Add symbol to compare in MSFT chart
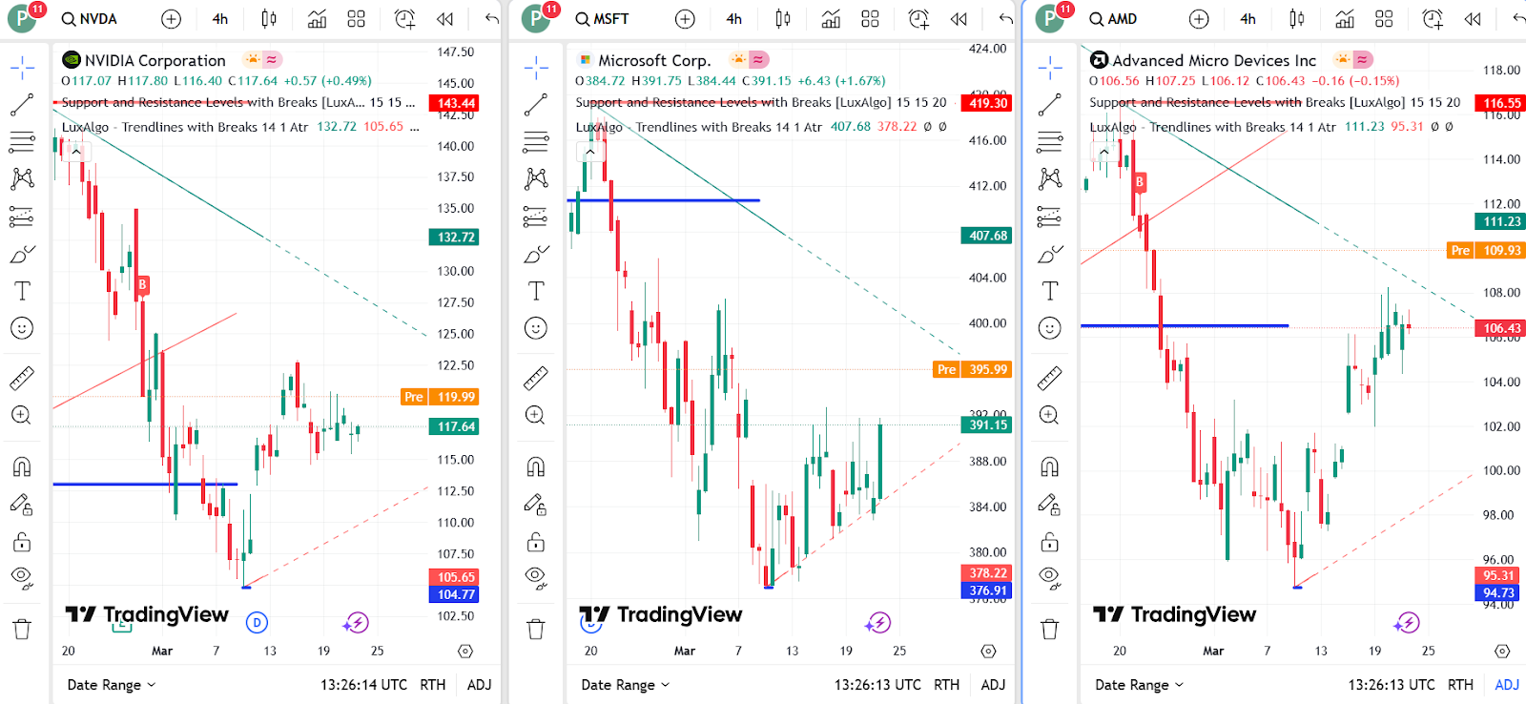This screenshot has width=1526, height=704. [685, 19]
